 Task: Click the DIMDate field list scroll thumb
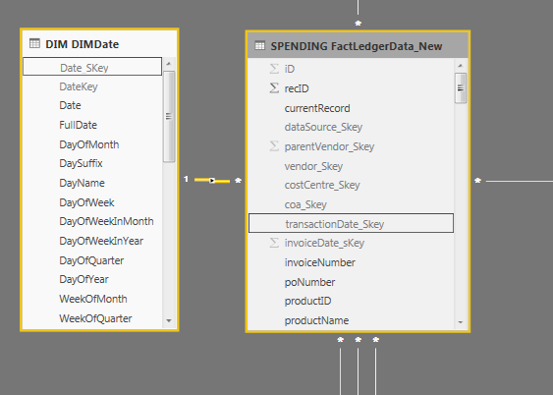[x=169, y=116]
